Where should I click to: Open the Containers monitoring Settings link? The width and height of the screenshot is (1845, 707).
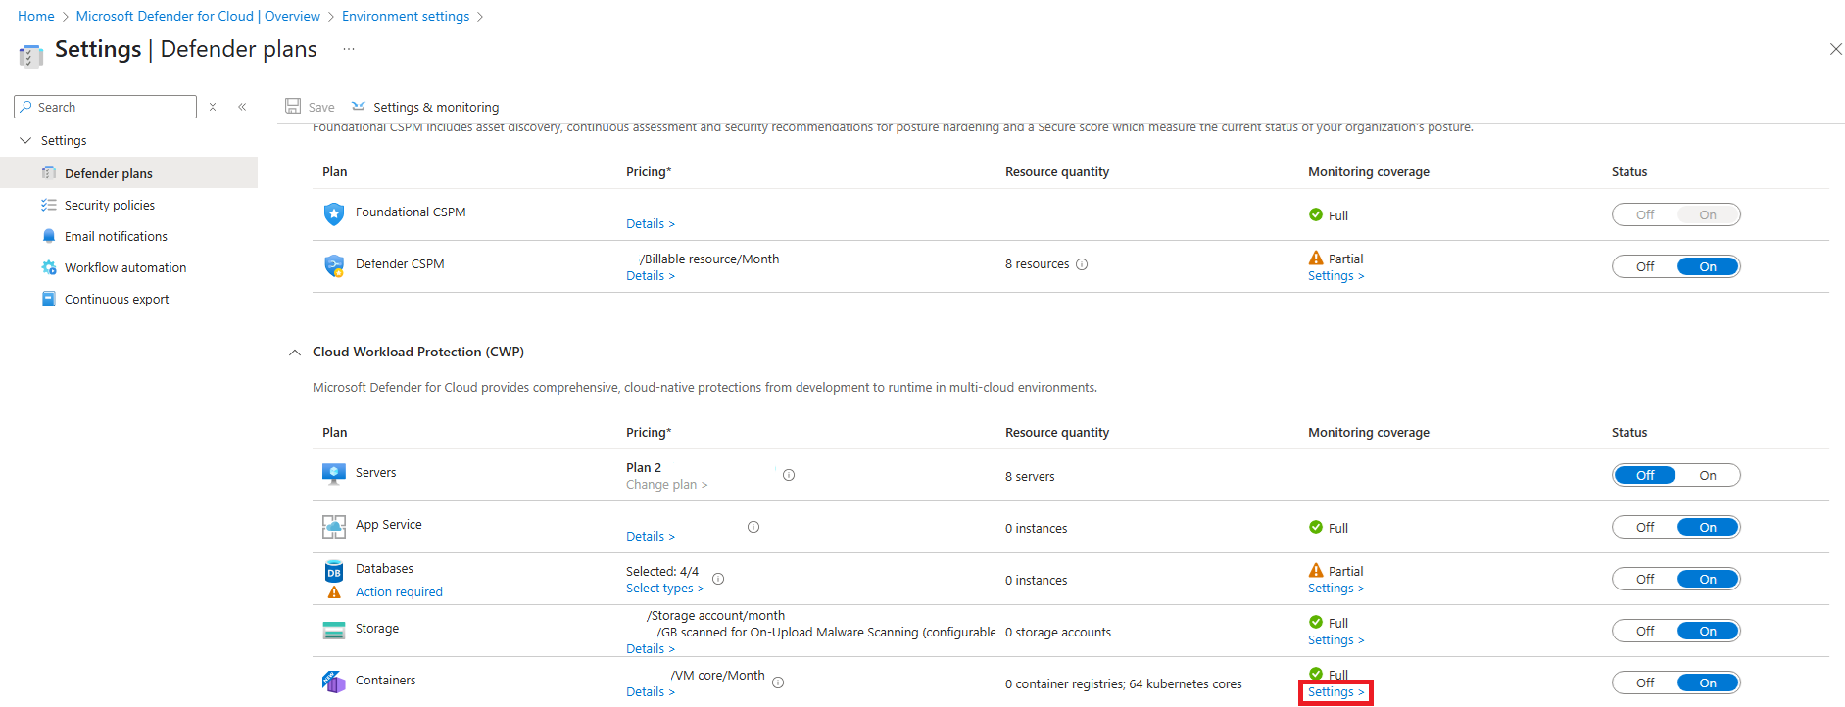tap(1335, 692)
